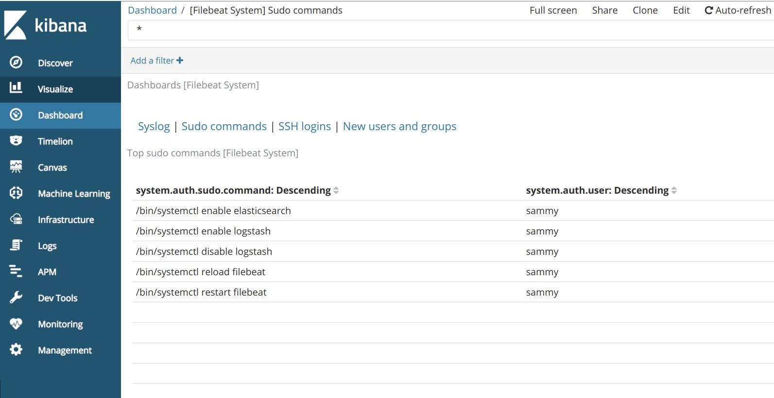The width and height of the screenshot is (774, 398).
Task: Open Auto-refresh settings
Action: point(738,10)
